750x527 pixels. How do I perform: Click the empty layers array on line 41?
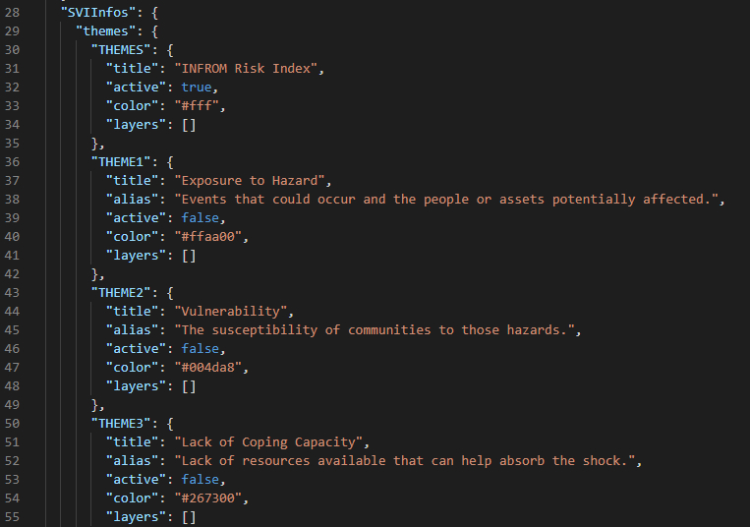[189, 256]
